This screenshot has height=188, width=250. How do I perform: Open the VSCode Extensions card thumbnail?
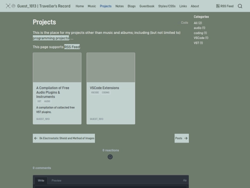(x=111, y=67)
